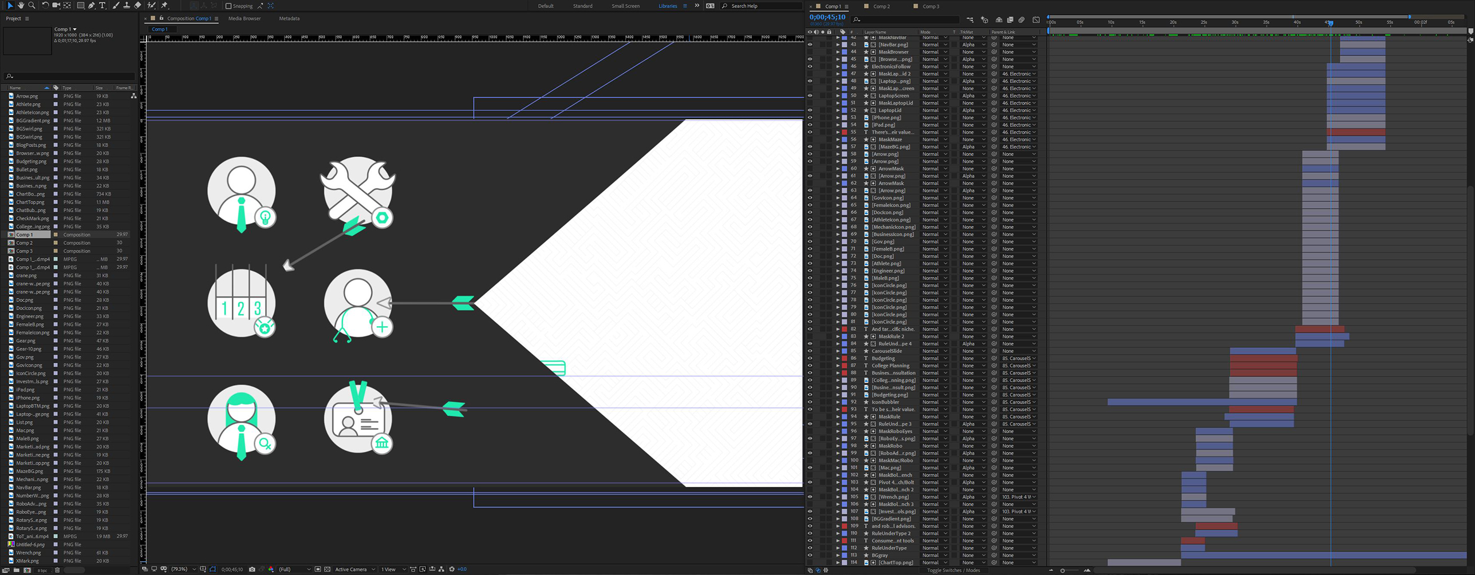This screenshot has width=1475, height=575.
Task: Expand the CarouselSlide layer properties
Action: pos(838,351)
